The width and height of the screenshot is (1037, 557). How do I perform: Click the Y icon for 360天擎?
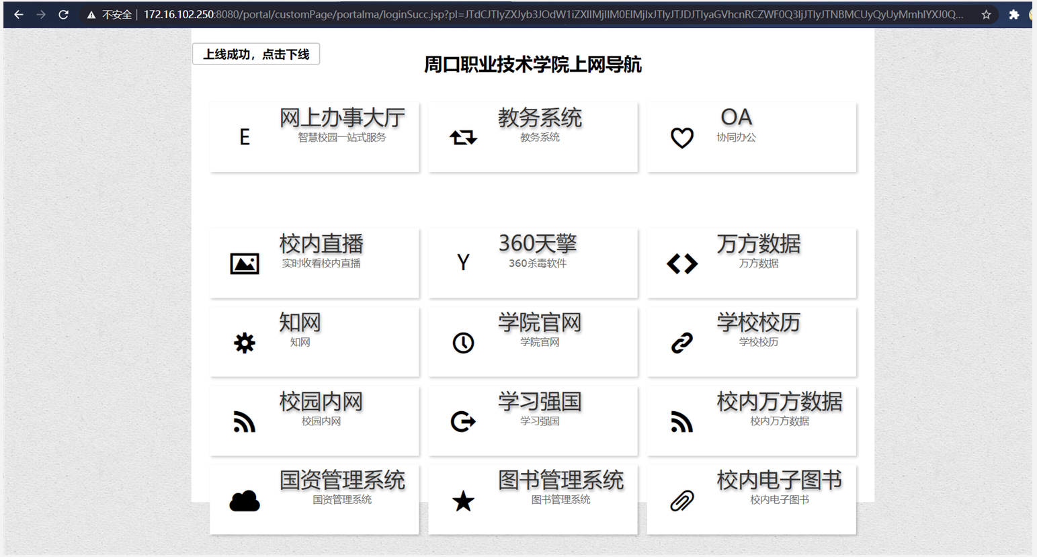(x=463, y=263)
